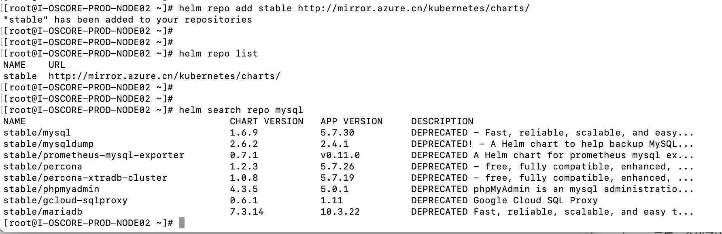Click the app version 5.7.30 value
This screenshot has width=722, height=234.
tap(337, 133)
